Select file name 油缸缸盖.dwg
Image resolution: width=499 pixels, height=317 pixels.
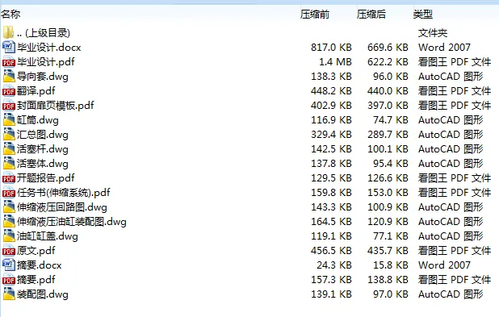[x=48, y=236]
